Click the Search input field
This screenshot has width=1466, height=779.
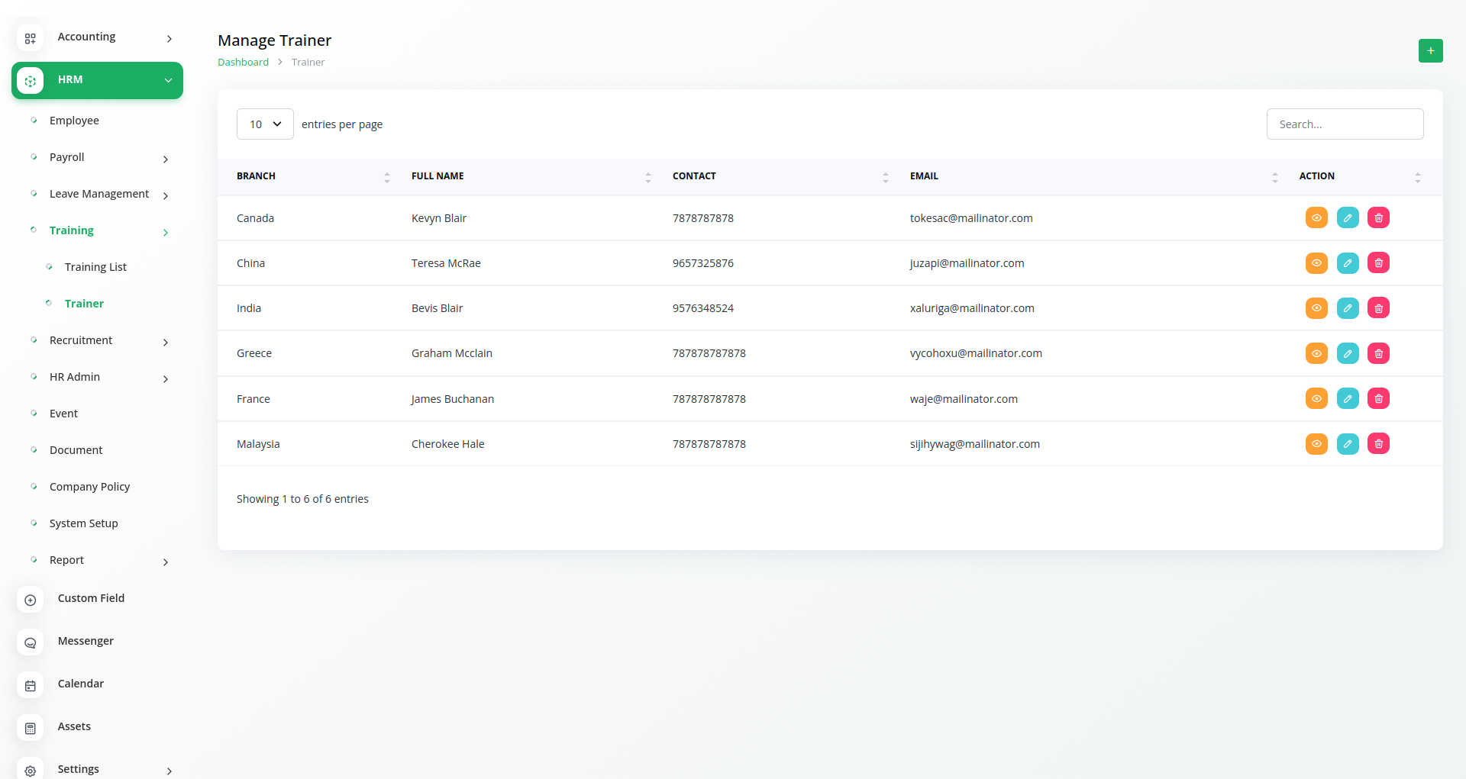coord(1345,124)
